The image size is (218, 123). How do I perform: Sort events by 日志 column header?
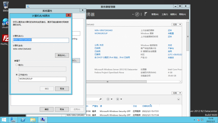[135, 106]
